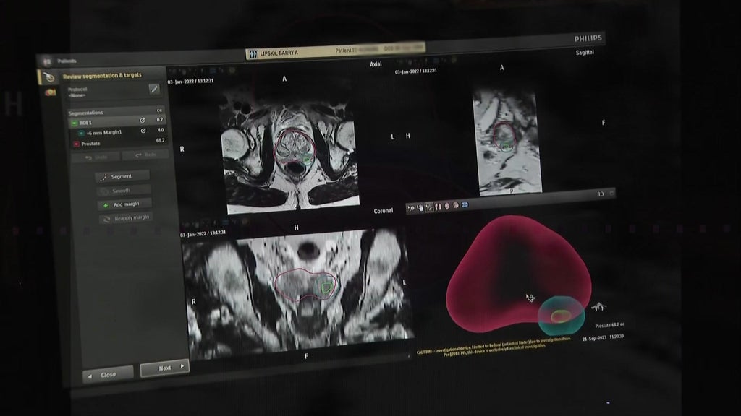The width and height of the screenshot is (741, 416).
Task: Click the locate icon beside +6 mm Margin1
Action: pyautogui.click(x=143, y=131)
